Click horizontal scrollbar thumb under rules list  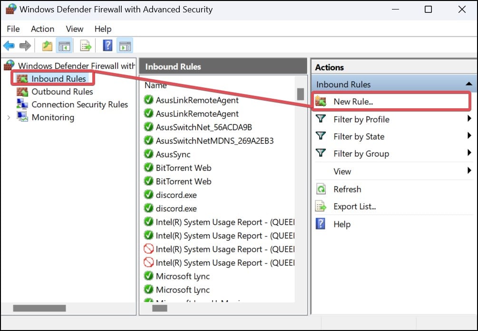coord(160,308)
